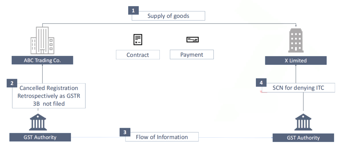The height and width of the screenshot is (145, 340).
Task: Click GST Authority label connected to ABC Trading
Action: [x=40, y=137]
